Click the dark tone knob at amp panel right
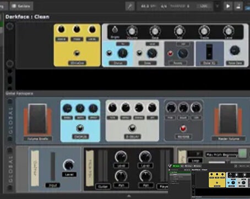Screen dimensions: 250x199 click(235, 50)
